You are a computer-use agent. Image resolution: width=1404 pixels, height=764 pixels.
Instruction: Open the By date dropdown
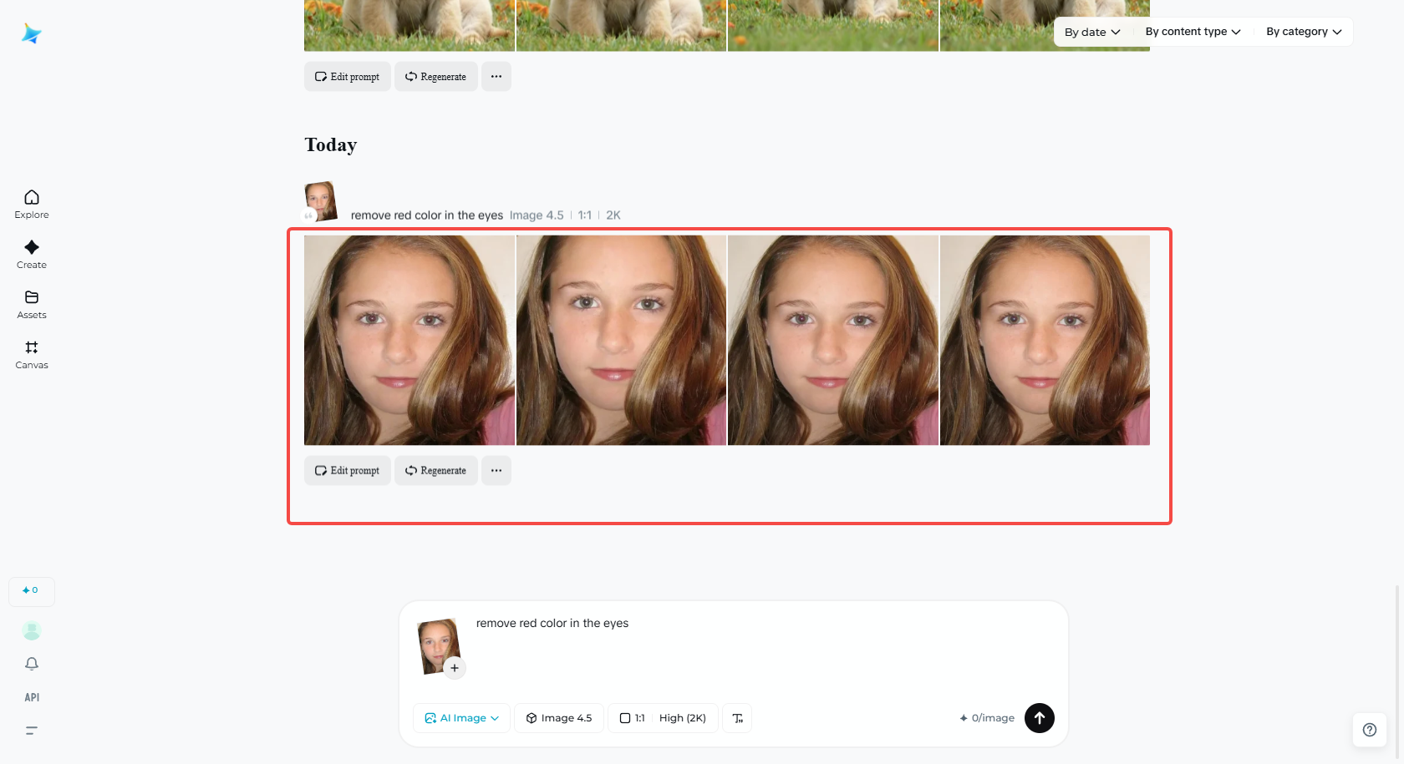point(1091,31)
